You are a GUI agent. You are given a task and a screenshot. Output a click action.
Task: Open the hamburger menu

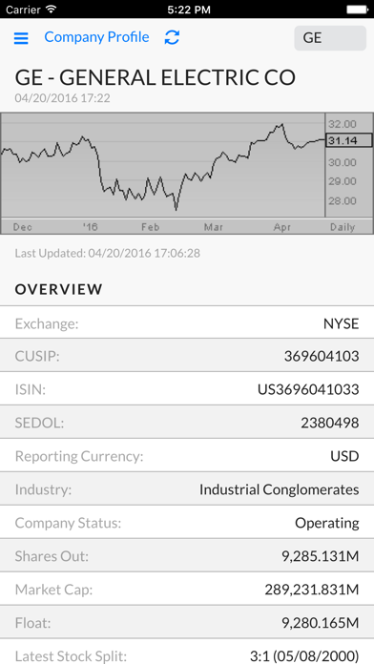coord(21,38)
